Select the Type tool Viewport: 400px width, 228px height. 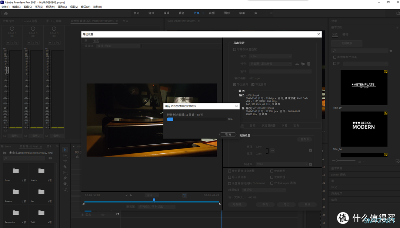coord(65,189)
